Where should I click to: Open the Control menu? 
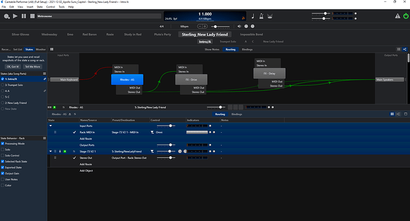click(x=51, y=7)
